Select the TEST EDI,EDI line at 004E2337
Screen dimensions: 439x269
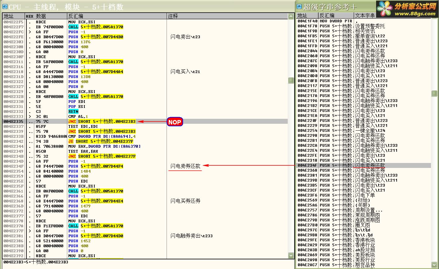click(x=145, y=126)
